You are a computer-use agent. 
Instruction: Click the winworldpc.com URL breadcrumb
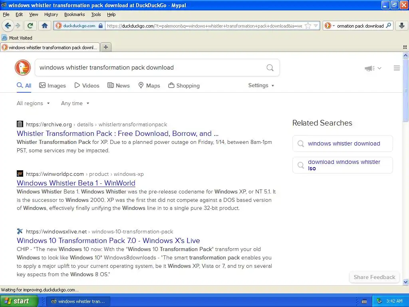pyautogui.click(x=85, y=174)
